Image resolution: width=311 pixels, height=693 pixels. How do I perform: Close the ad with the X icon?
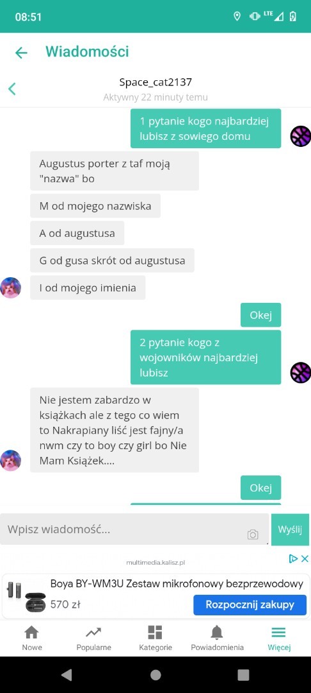click(305, 559)
